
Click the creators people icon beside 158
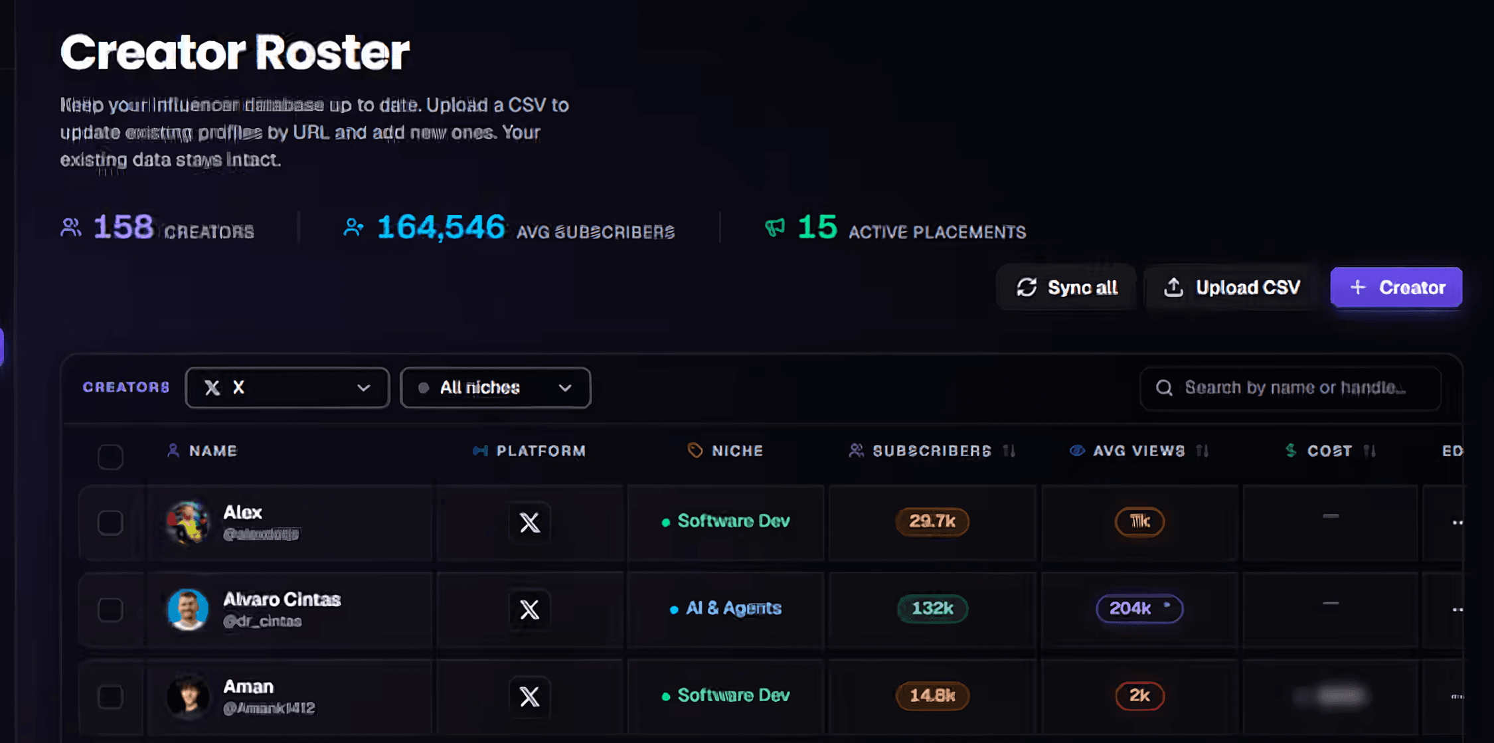(x=71, y=227)
